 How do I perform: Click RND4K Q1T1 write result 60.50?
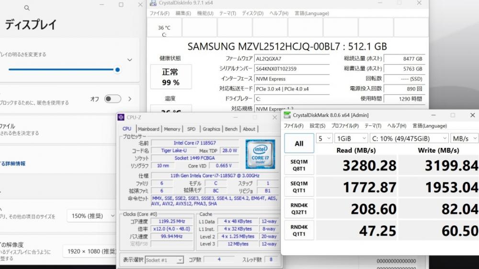[x=439, y=231]
